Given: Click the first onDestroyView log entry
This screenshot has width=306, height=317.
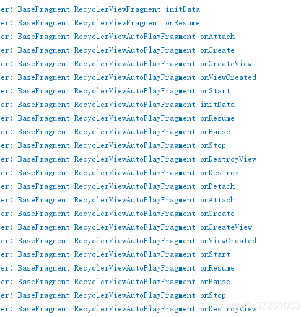Looking at the screenshot, I should [x=128, y=159].
